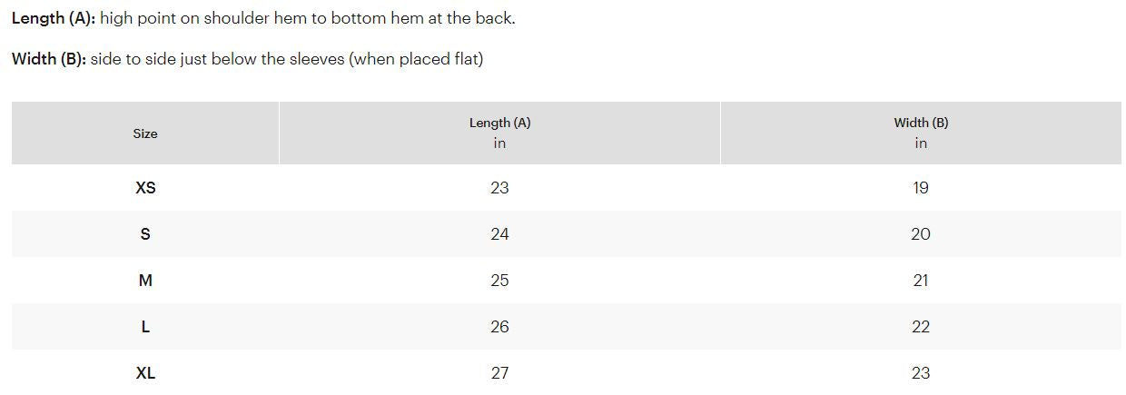
Task: Click the S width value 20
Action: 921,234
